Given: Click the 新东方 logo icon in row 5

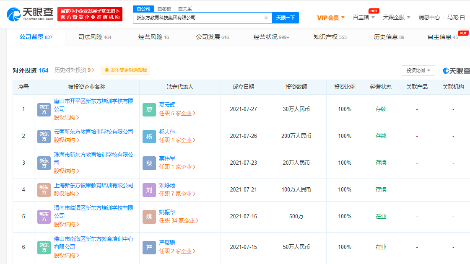Looking at the screenshot, I should pyautogui.click(x=44, y=217).
